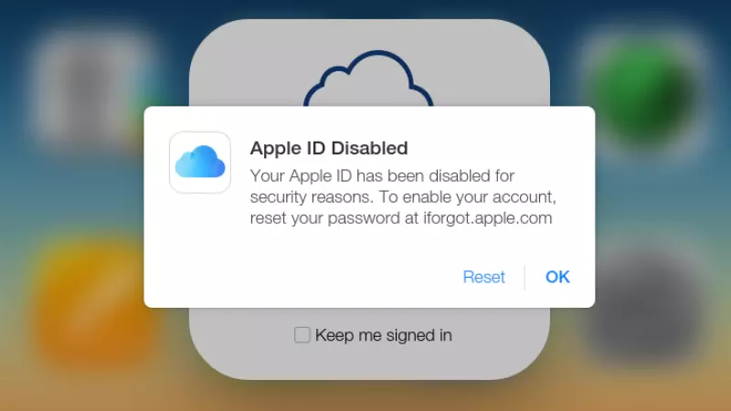Dismiss the alert with OK
The image size is (731, 411).
coord(557,277)
